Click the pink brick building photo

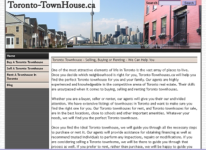click(x=172, y=26)
